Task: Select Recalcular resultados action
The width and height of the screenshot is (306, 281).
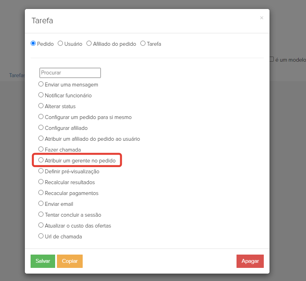Action: [41, 182]
